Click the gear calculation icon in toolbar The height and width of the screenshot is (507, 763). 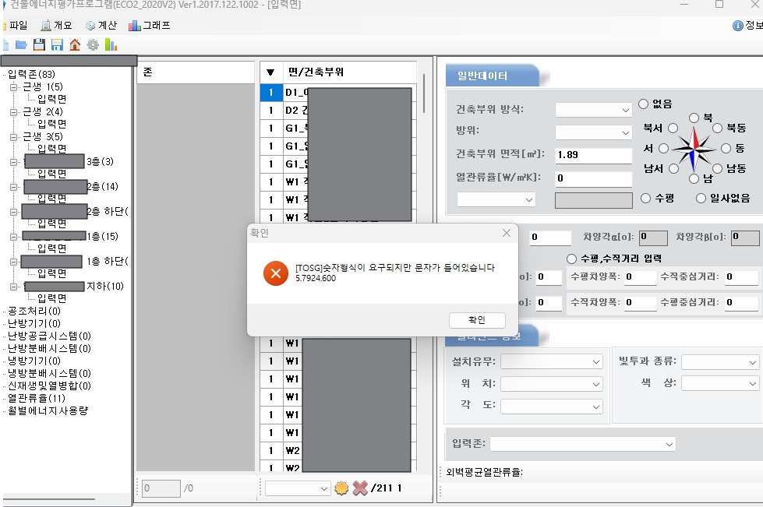(93, 44)
